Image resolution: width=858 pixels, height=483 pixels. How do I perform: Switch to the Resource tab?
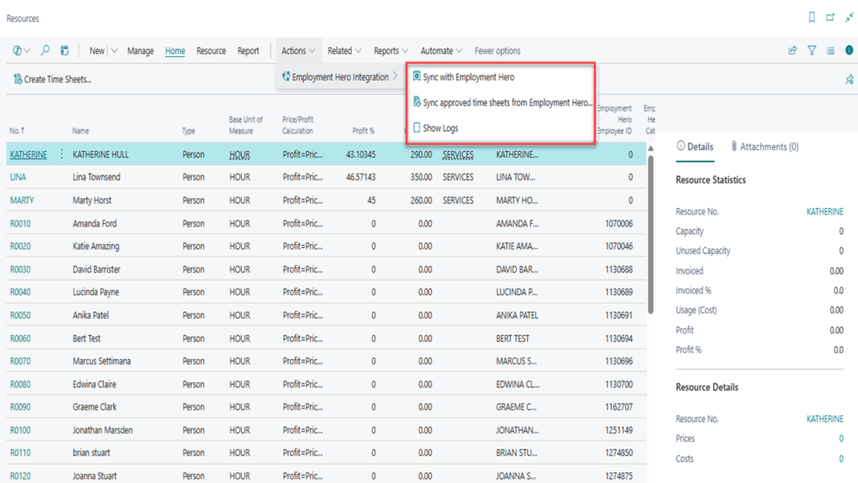tap(210, 50)
